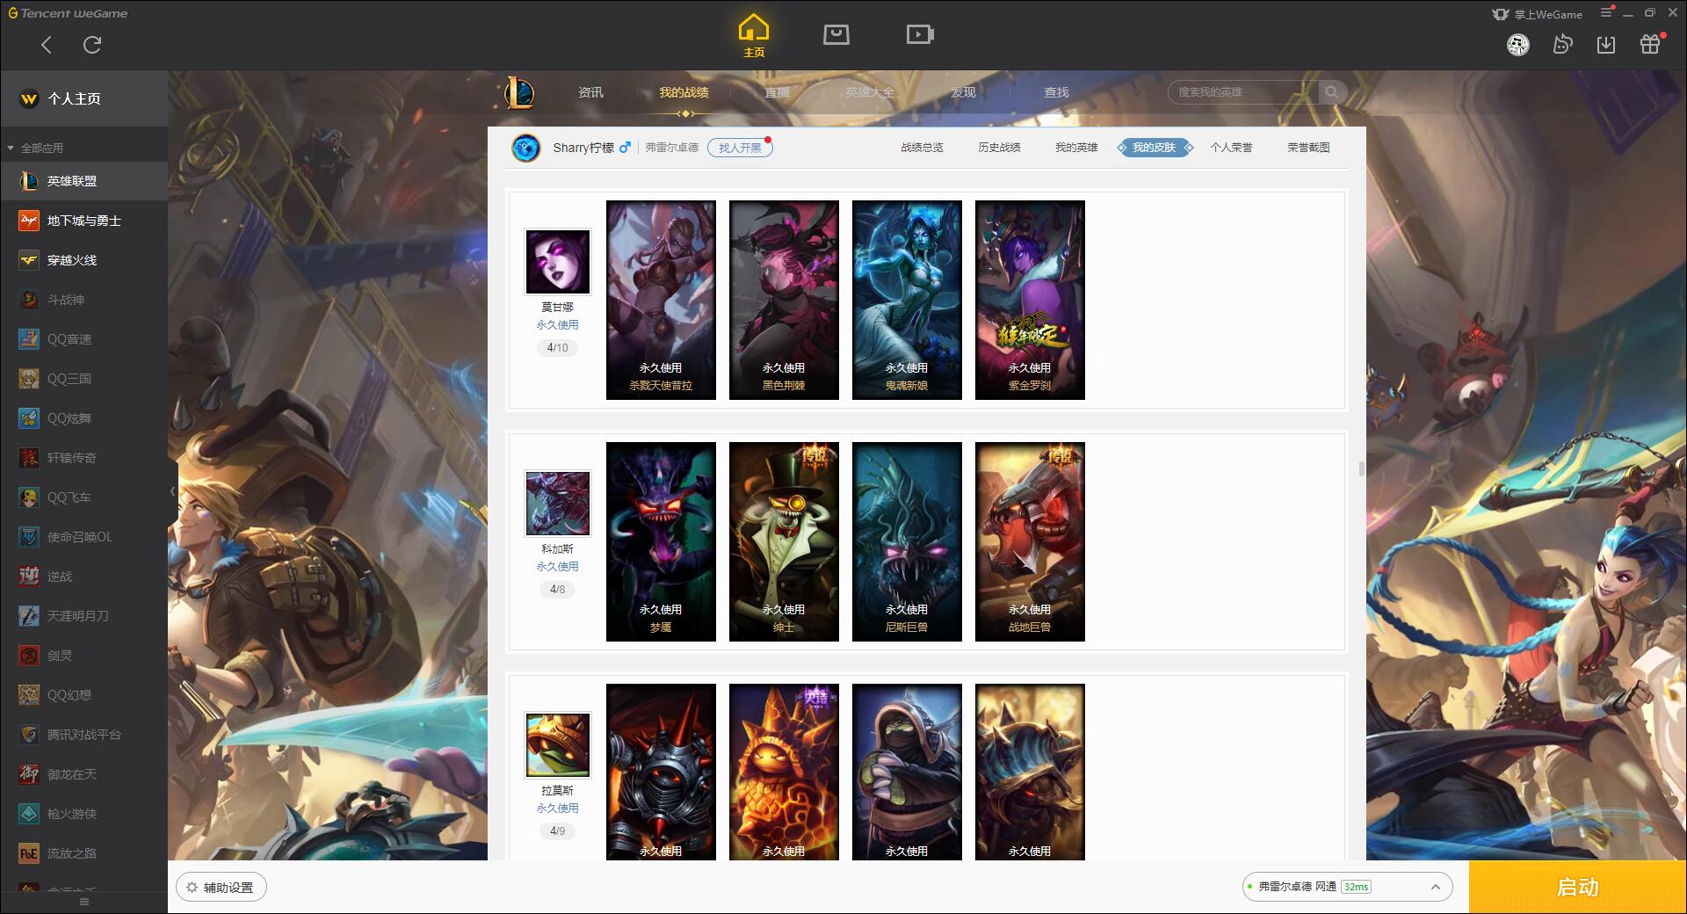Open QQ幻想 in the sidebar
The width and height of the screenshot is (1687, 914).
[83, 695]
